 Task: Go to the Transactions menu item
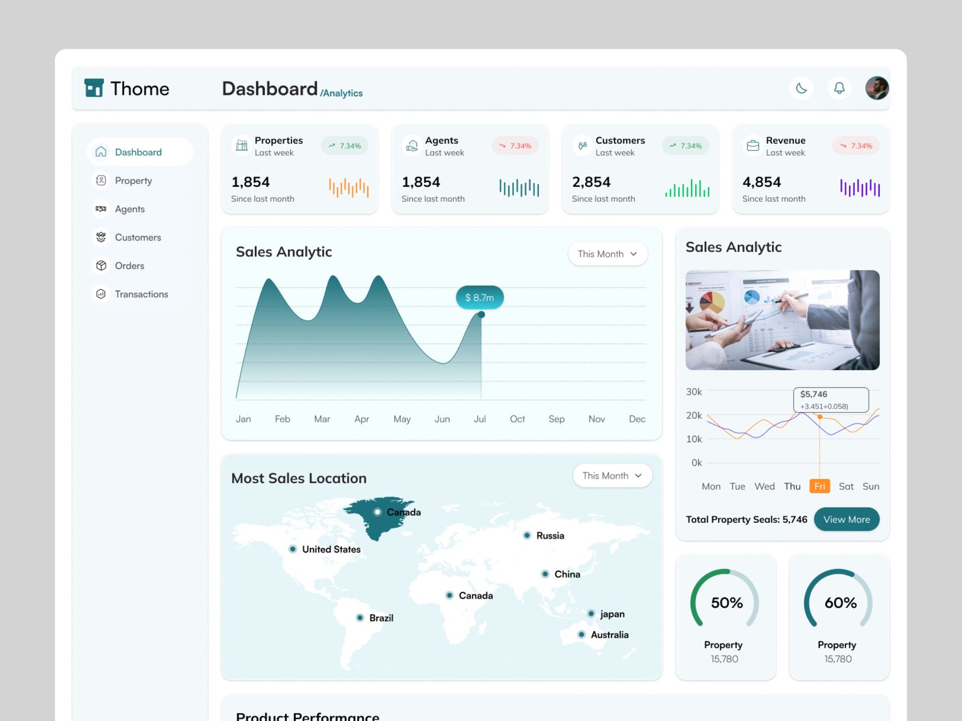(x=141, y=294)
